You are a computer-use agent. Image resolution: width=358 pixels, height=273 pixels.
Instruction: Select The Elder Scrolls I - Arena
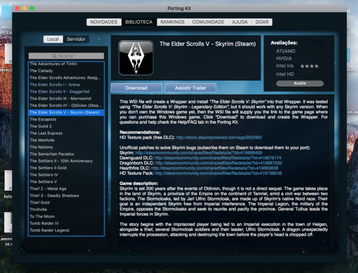click(66, 85)
